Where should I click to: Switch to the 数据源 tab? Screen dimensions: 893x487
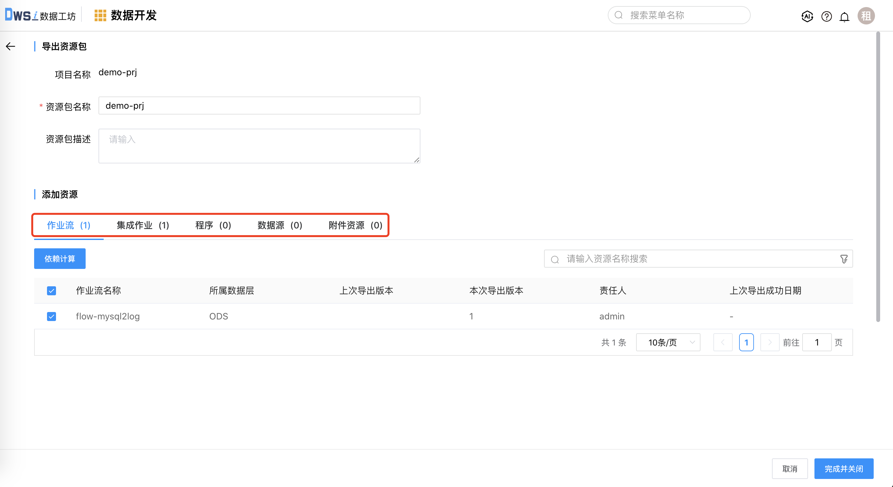point(279,225)
